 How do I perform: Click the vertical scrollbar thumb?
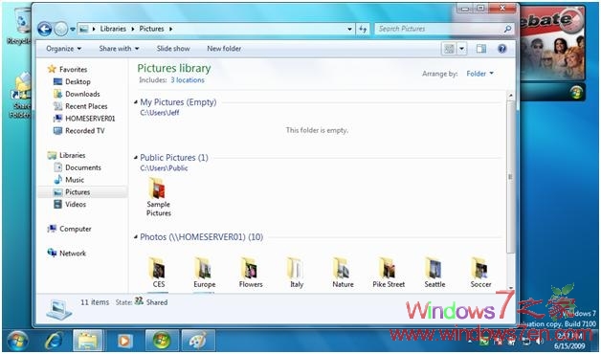pyautogui.click(x=510, y=176)
